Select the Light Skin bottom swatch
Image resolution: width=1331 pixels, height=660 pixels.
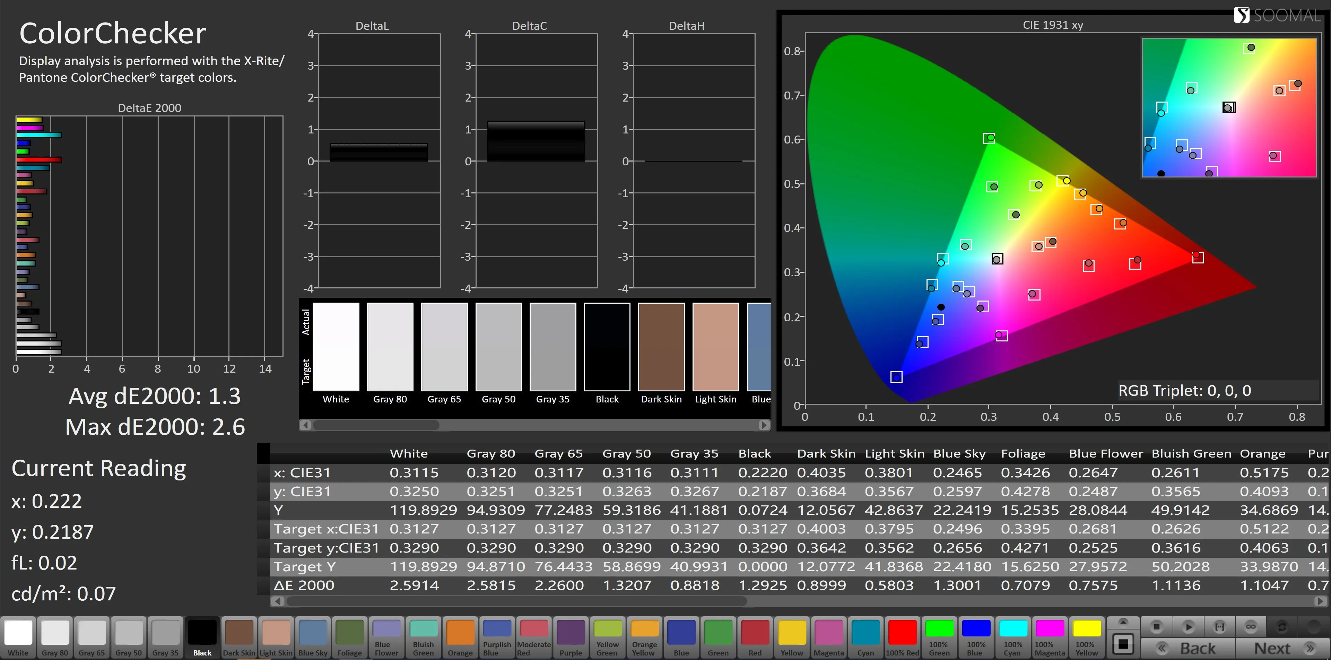pyautogui.click(x=276, y=637)
